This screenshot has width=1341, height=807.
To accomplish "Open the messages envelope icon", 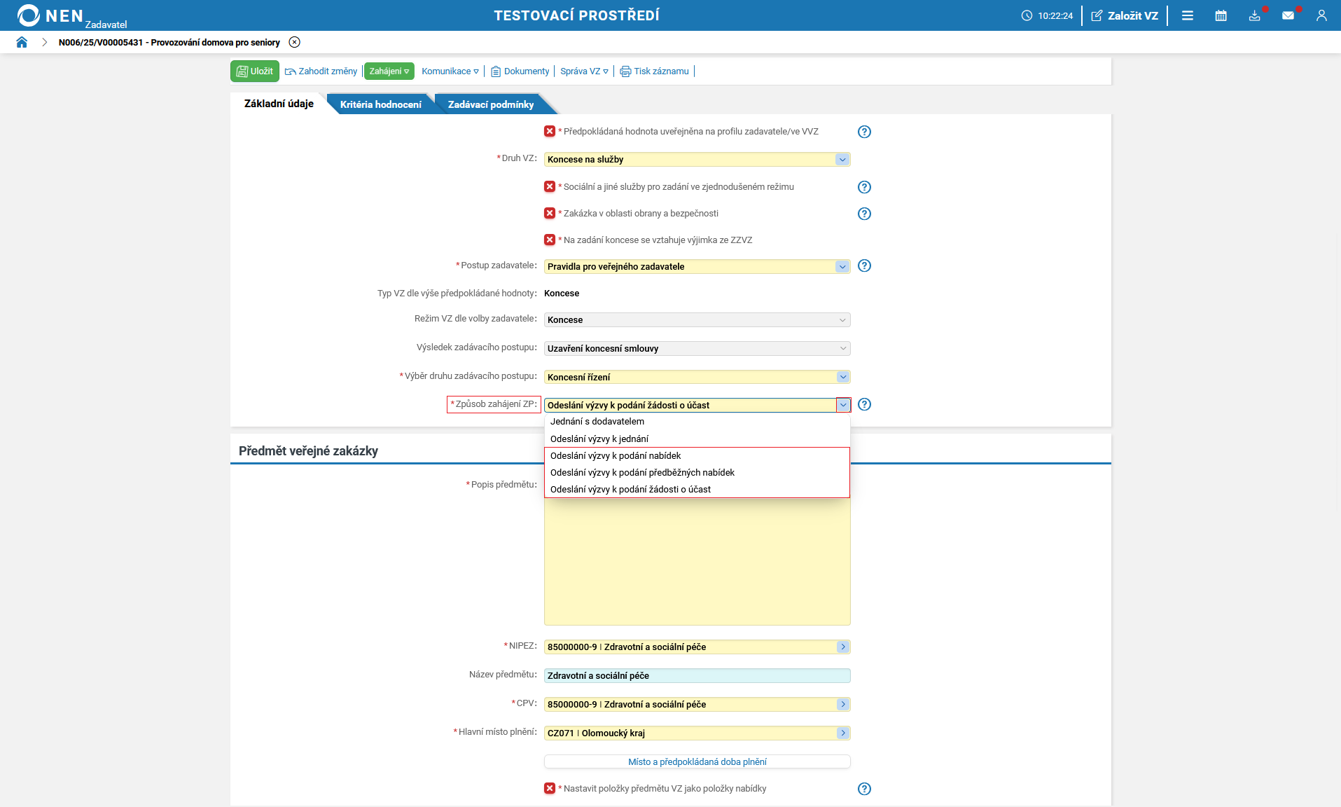I will 1288,15.
